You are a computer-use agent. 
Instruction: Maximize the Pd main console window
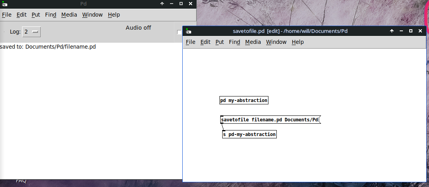tap(181, 4)
